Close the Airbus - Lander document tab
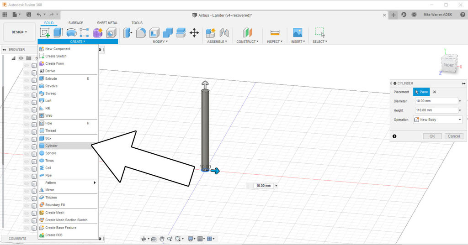The width and height of the screenshot is (468, 245). pos(384,15)
